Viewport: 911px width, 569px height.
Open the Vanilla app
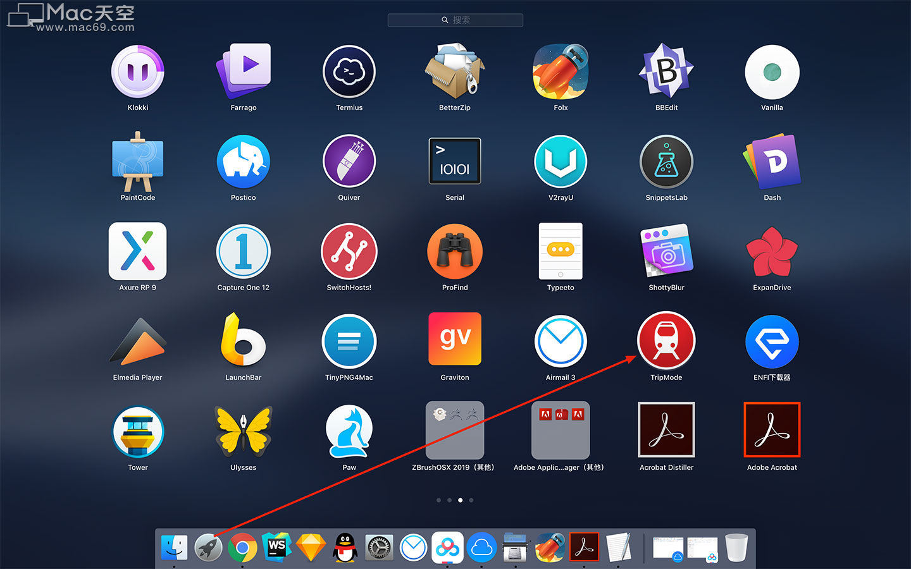(772, 72)
